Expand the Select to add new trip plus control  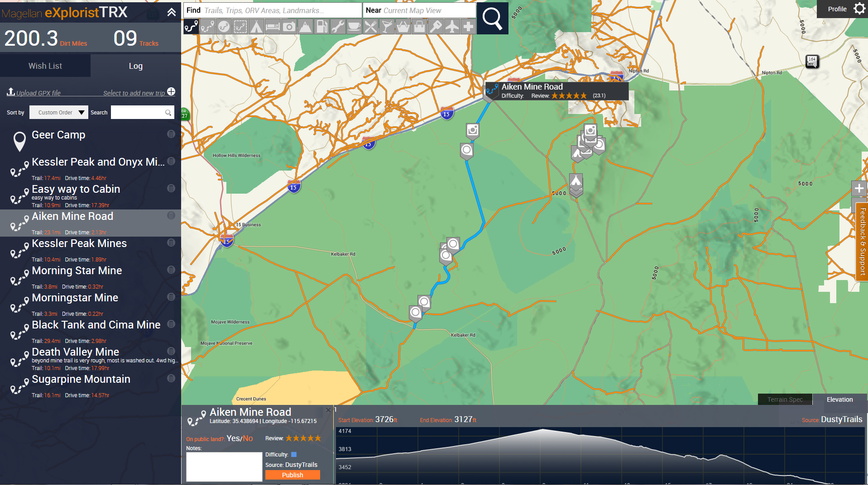coord(171,91)
